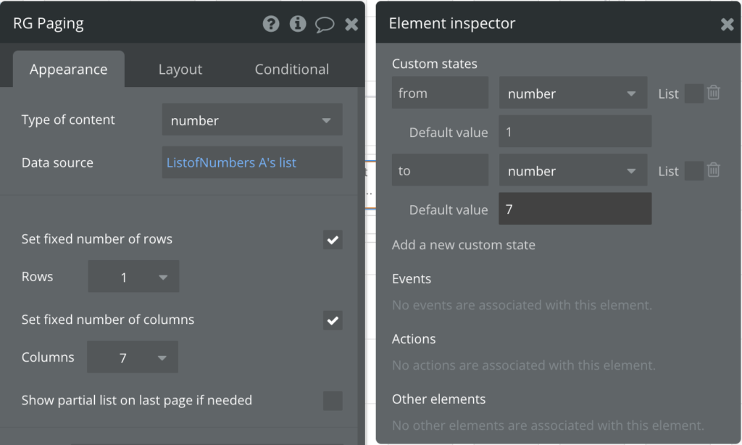The width and height of the screenshot is (742, 445).
Task: Click the RG Paging panel title
Action: (x=49, y=24)
